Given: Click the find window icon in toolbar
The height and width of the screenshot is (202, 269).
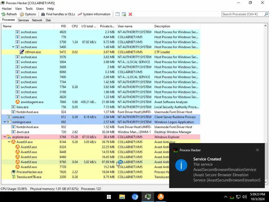Looking at the screenshot, I should click(117, 14).
